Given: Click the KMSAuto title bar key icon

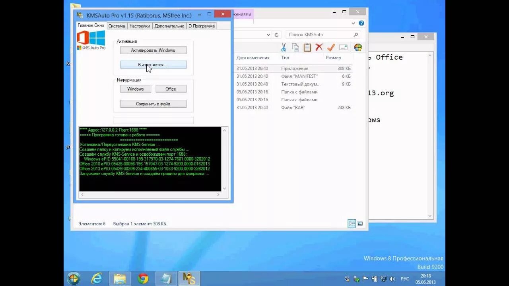Looking at the screenshot, I should (x=80, y=15).
